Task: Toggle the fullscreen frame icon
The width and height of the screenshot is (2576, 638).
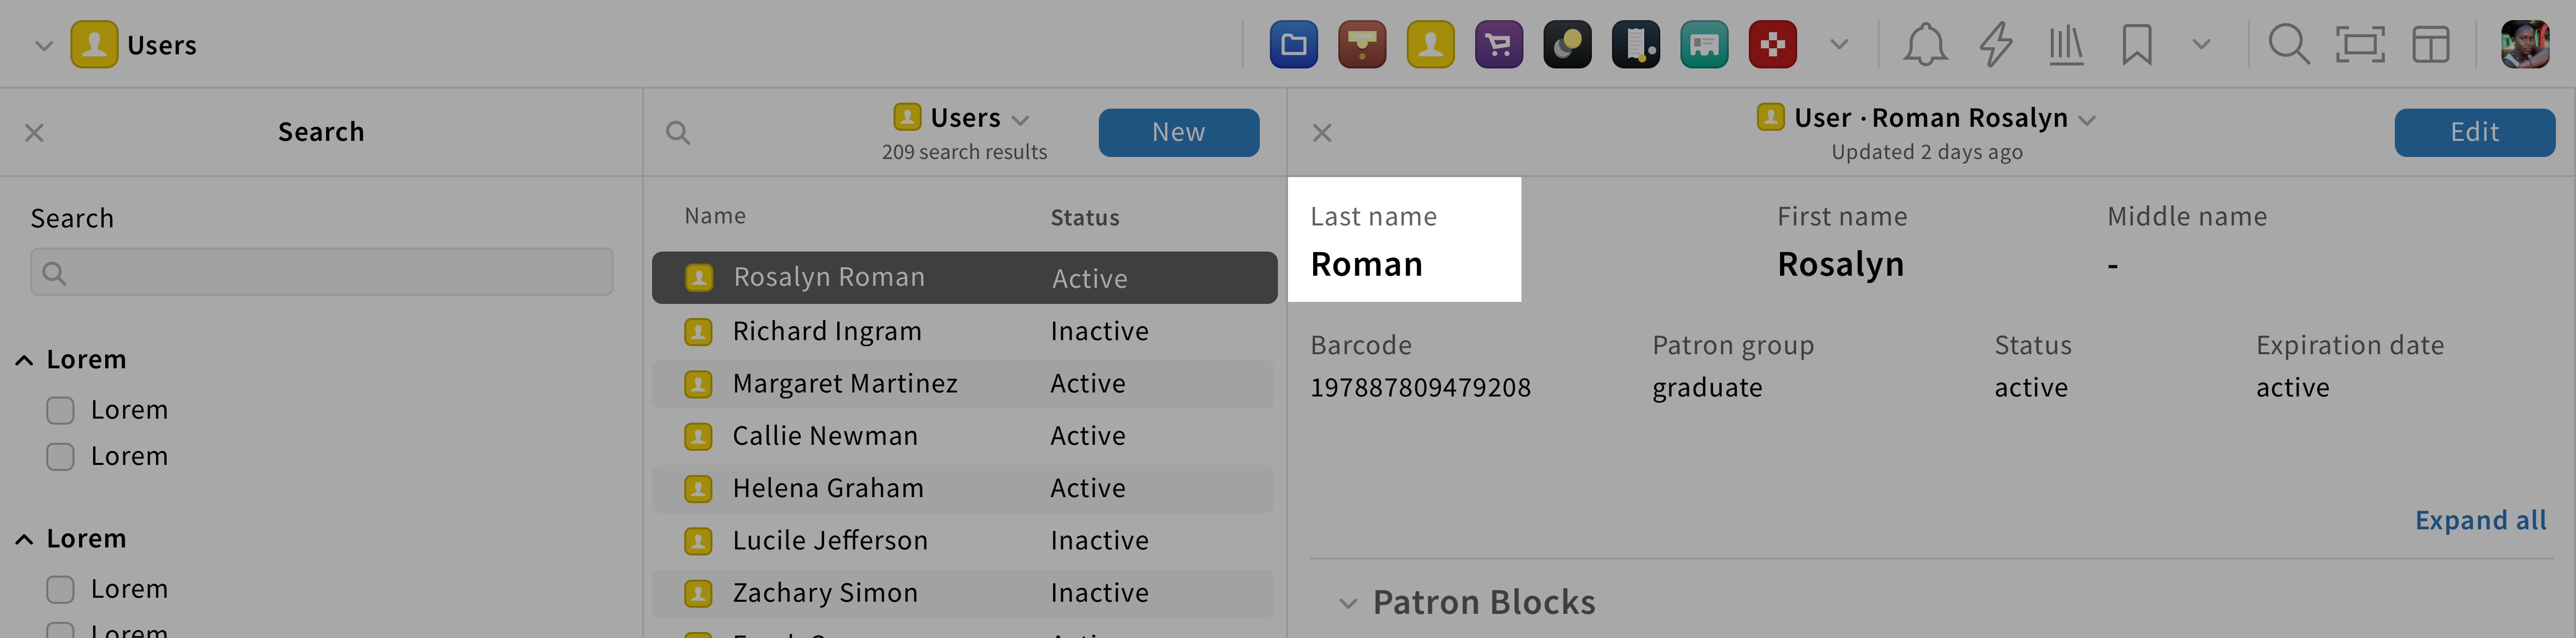Action: point(2360,45)
